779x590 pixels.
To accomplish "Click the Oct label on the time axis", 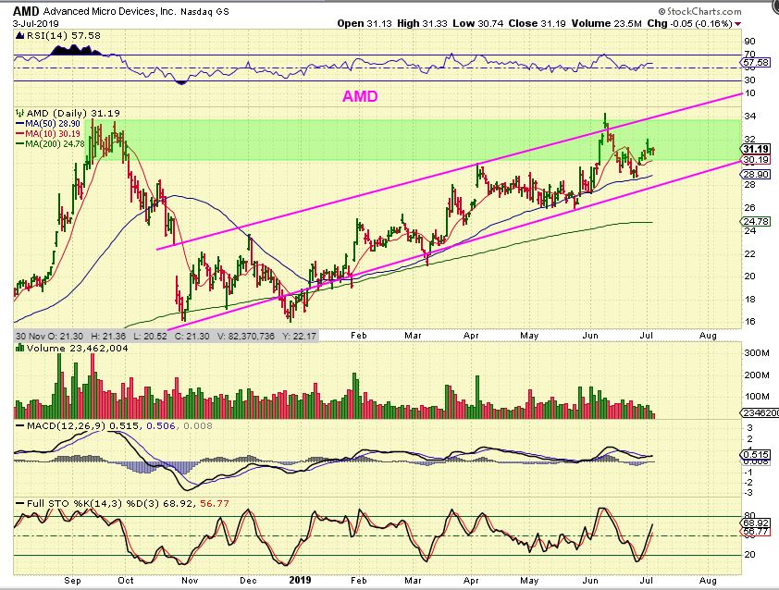I will coord(126,581).
